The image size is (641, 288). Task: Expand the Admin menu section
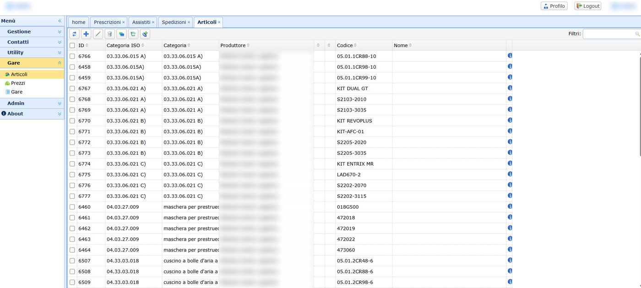point(32,103)
